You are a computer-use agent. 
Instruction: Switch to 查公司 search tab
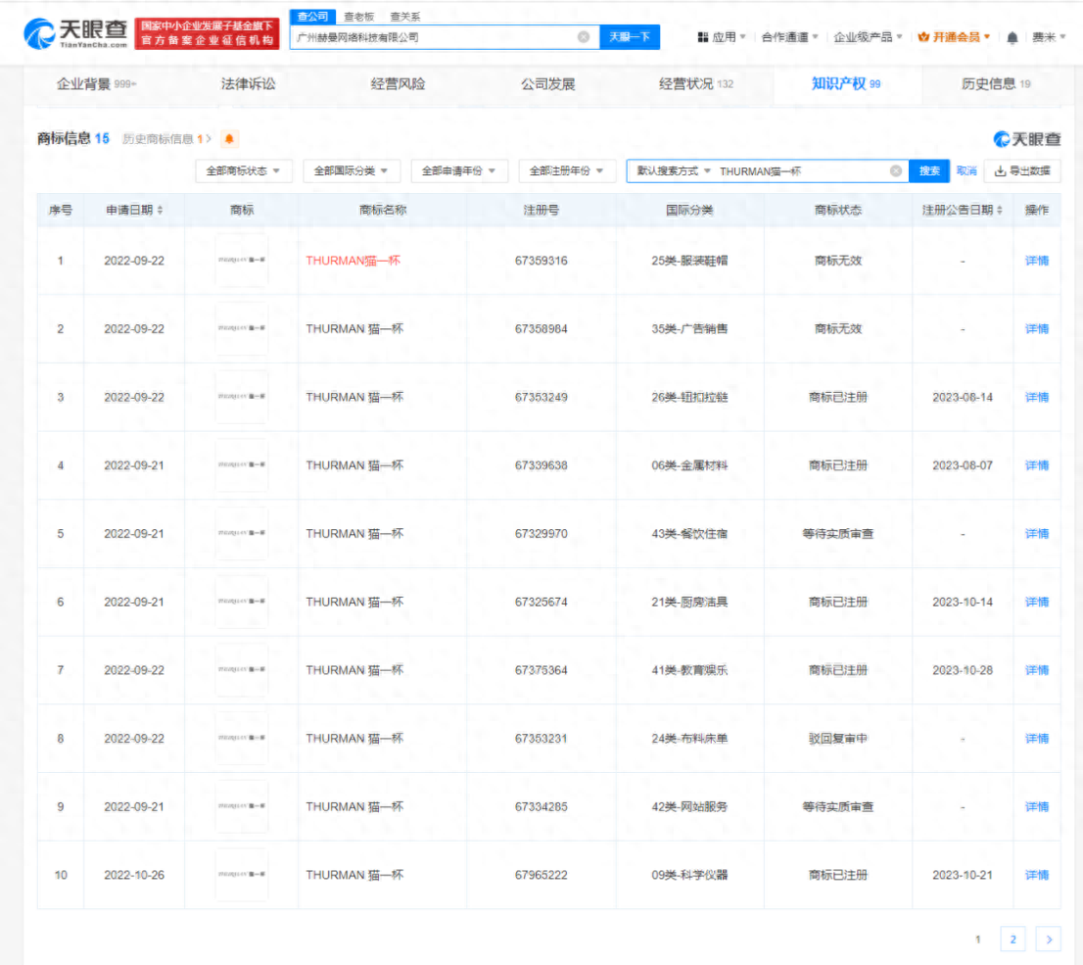tap(313, 17)
